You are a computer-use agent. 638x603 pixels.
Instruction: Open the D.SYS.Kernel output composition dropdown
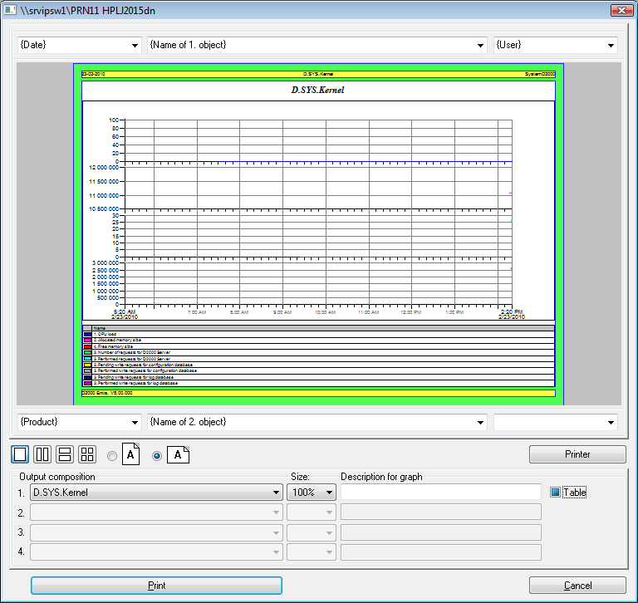(x=155, y=492)
